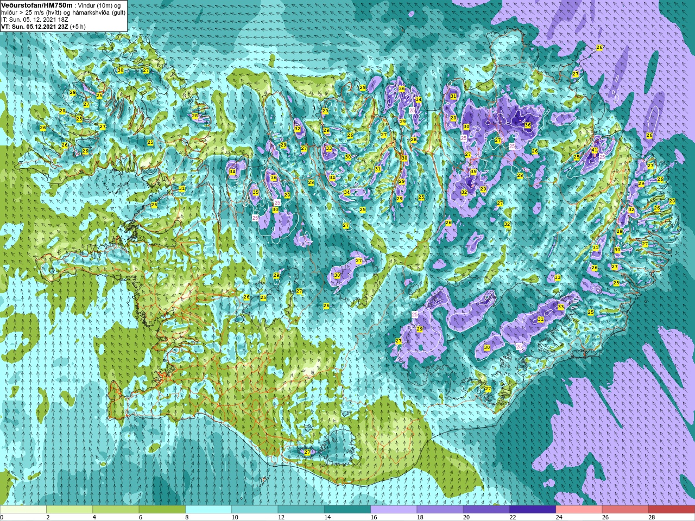This screenshot has width=695, height=521.
Task: Pick the bright cyan 8–10 m/s legend swatch
Action: point(208,510)
